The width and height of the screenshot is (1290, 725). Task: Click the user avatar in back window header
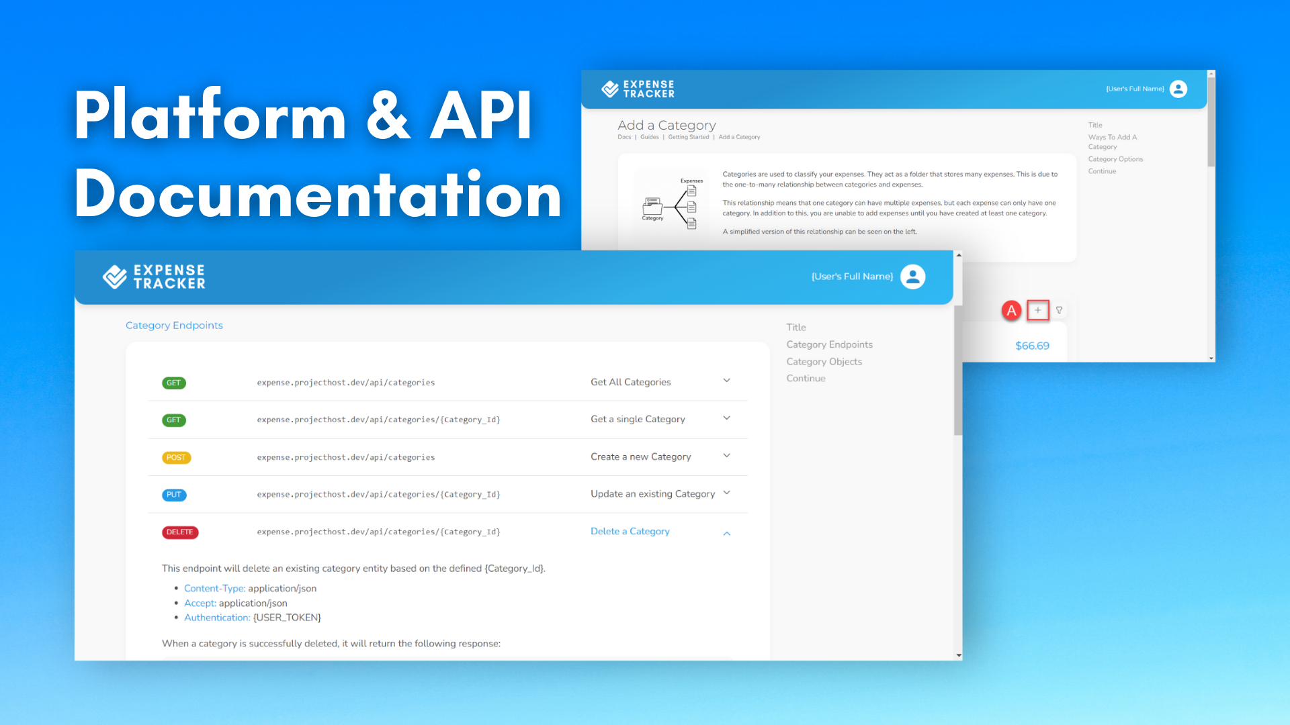(x=1178, y=89)
